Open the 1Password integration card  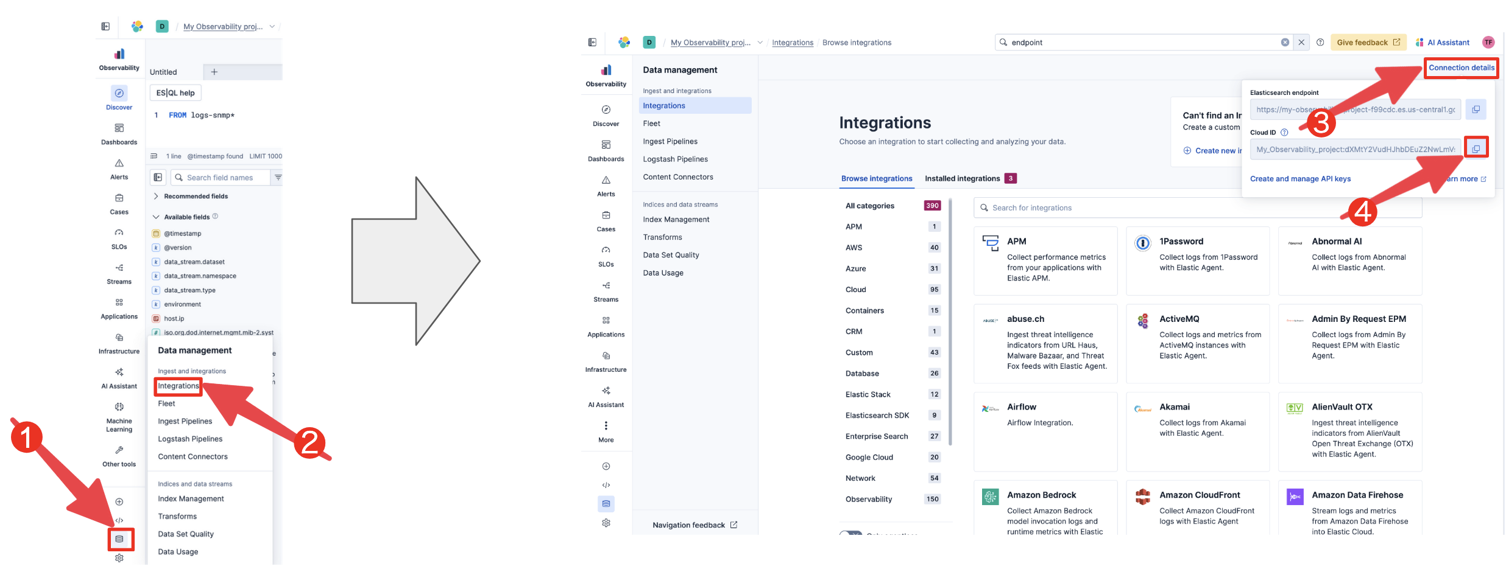pyautogui.click(x=1197, y=260)
